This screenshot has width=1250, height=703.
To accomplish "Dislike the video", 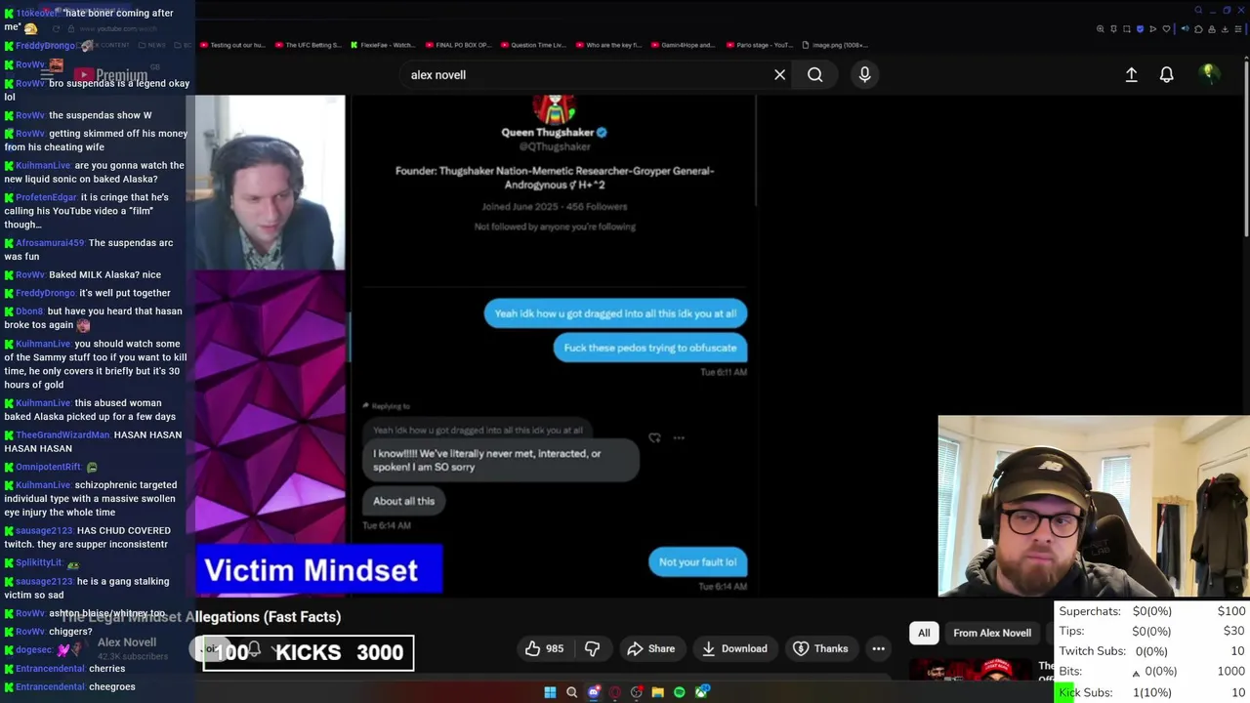I will tap(592, 648).
